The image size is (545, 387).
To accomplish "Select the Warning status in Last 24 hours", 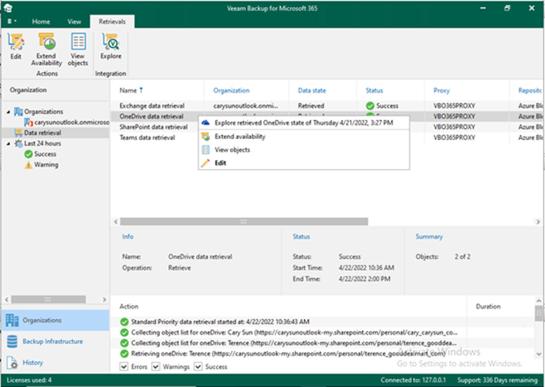I will (x=46, y=165).
